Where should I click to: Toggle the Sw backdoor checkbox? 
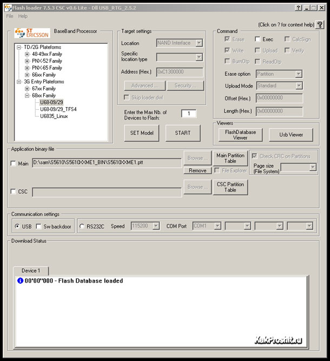pyautogui.click(x=38, y=226)
